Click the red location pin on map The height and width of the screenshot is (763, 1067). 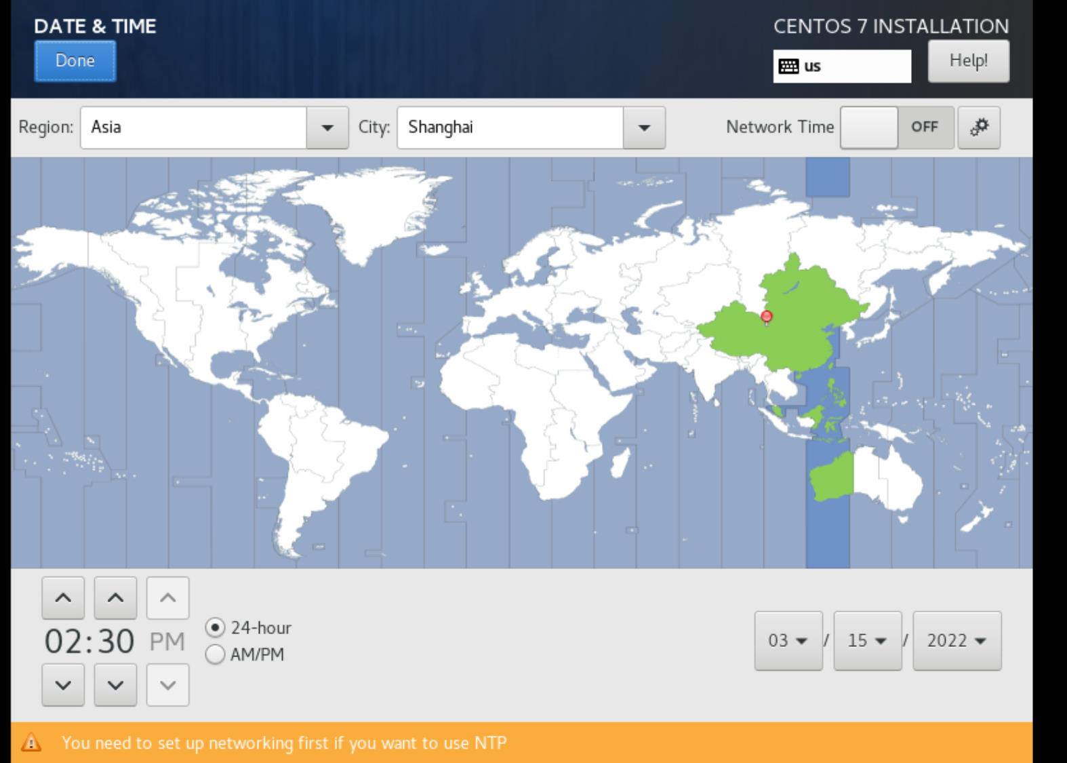pyautogui.click(x=767, y=317)
